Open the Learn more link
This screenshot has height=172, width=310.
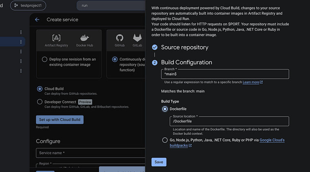click(251, 82)
